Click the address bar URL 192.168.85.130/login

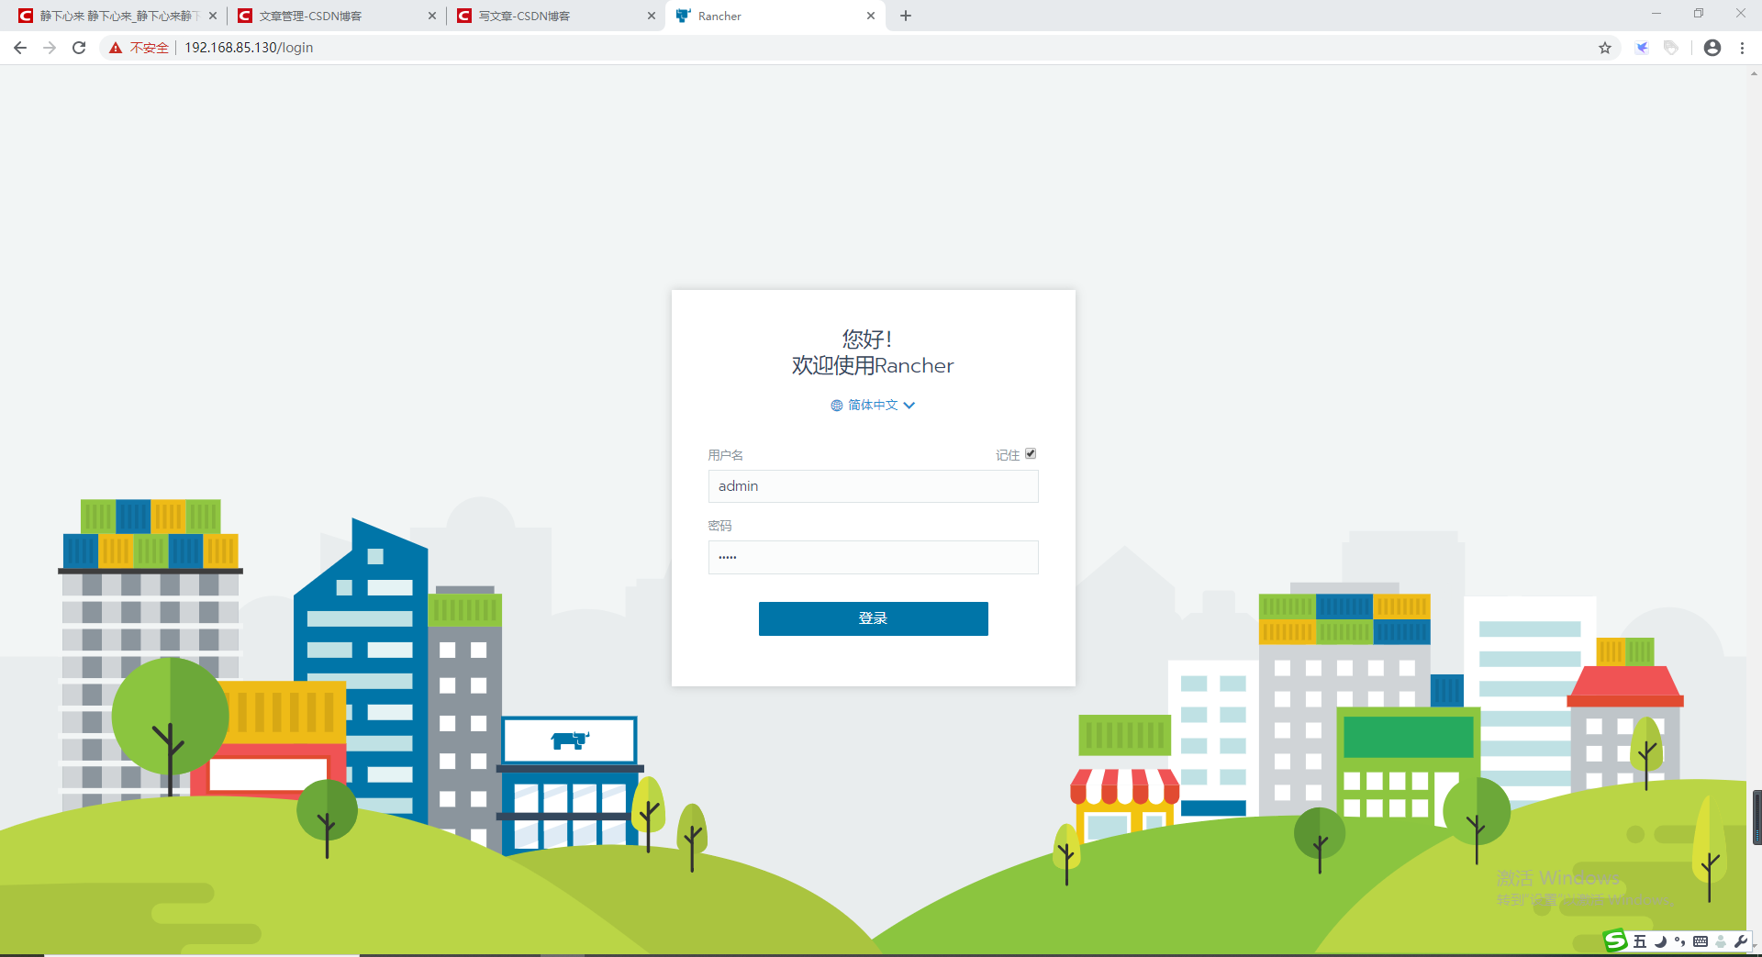249,48
